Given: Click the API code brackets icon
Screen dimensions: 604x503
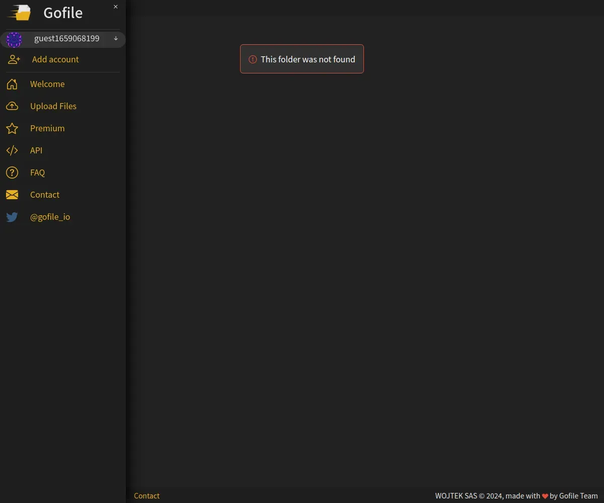Looking at the screenshot, I should [12, 150].
